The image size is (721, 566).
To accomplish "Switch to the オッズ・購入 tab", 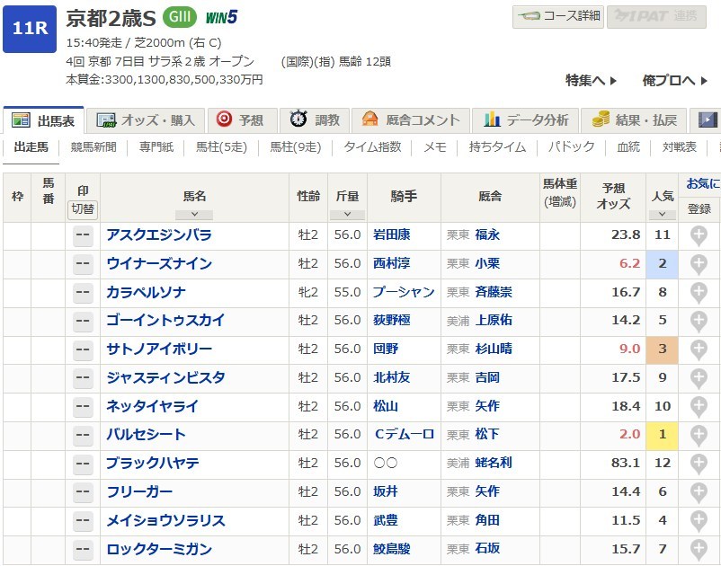I will pos(146,119).
